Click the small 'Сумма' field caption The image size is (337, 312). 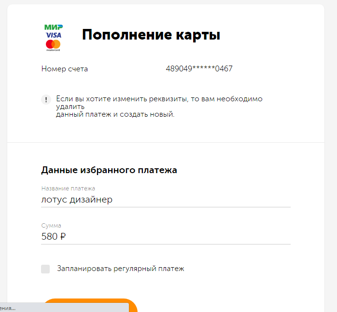[51, 225]
